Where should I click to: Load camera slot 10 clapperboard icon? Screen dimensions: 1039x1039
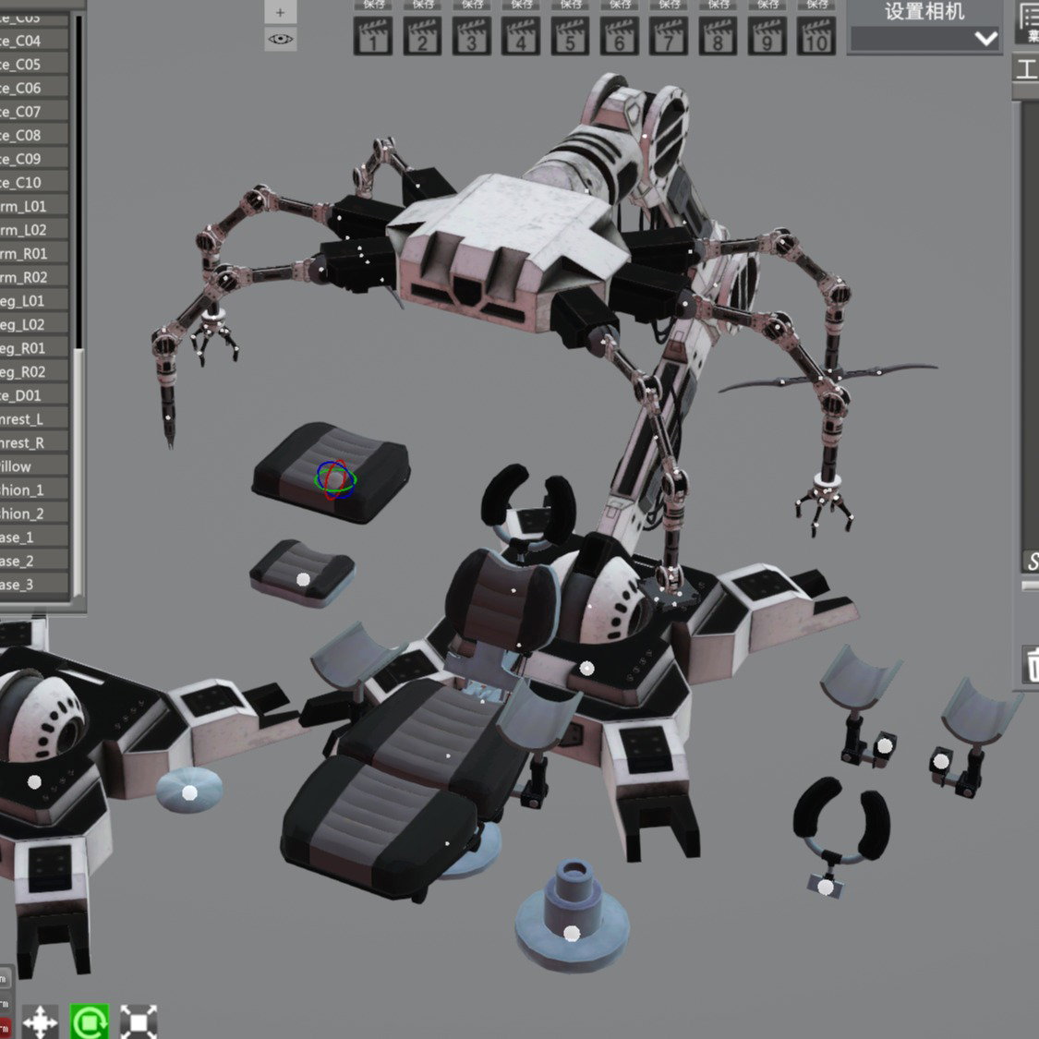click(x=815, y=36)
